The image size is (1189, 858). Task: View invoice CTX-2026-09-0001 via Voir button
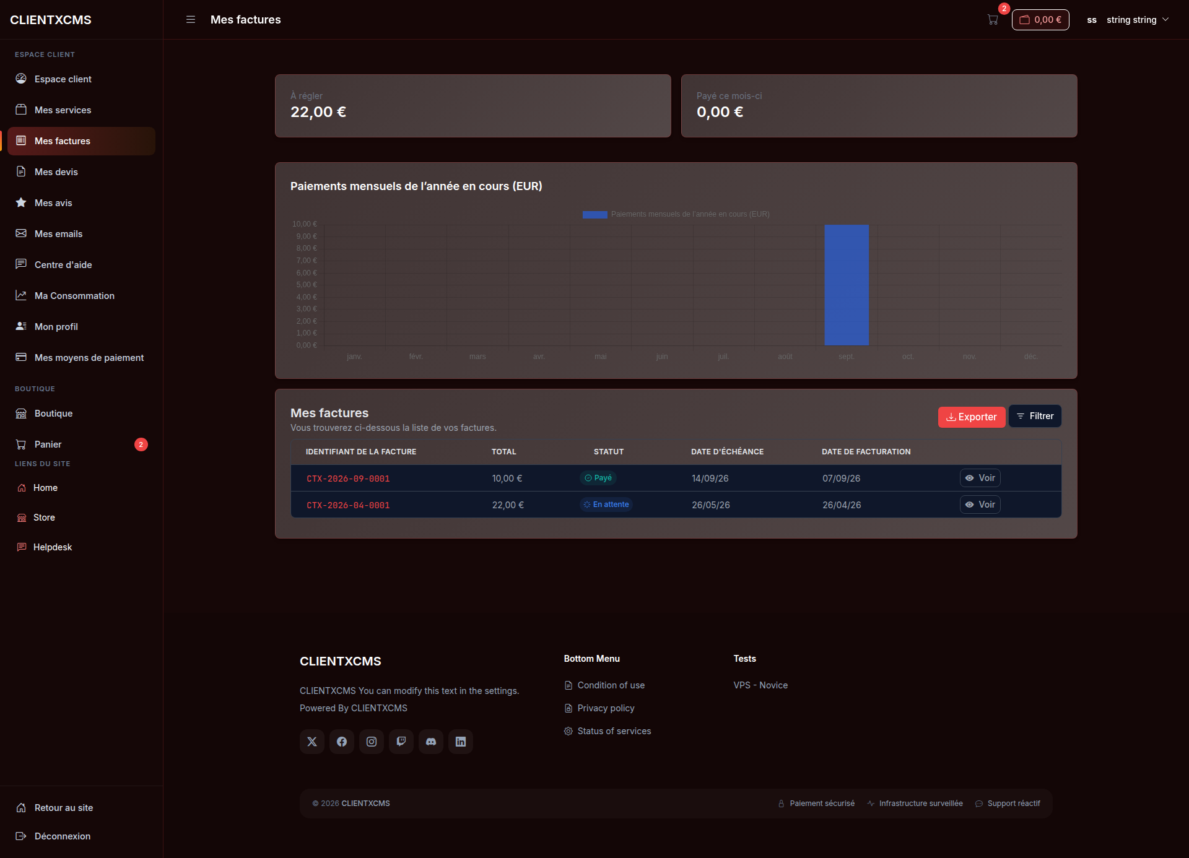click(980, 478)
